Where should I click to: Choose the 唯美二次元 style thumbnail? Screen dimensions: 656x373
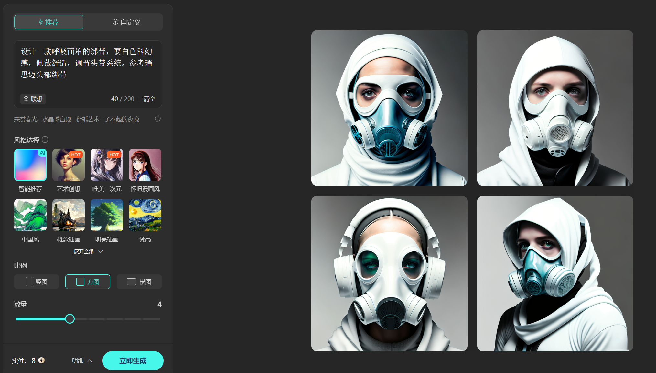coord(107,165)
